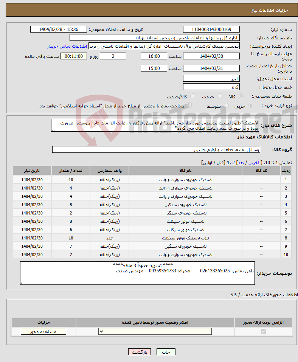Click the تعداد / مقدار column header

tap(71, 171)
